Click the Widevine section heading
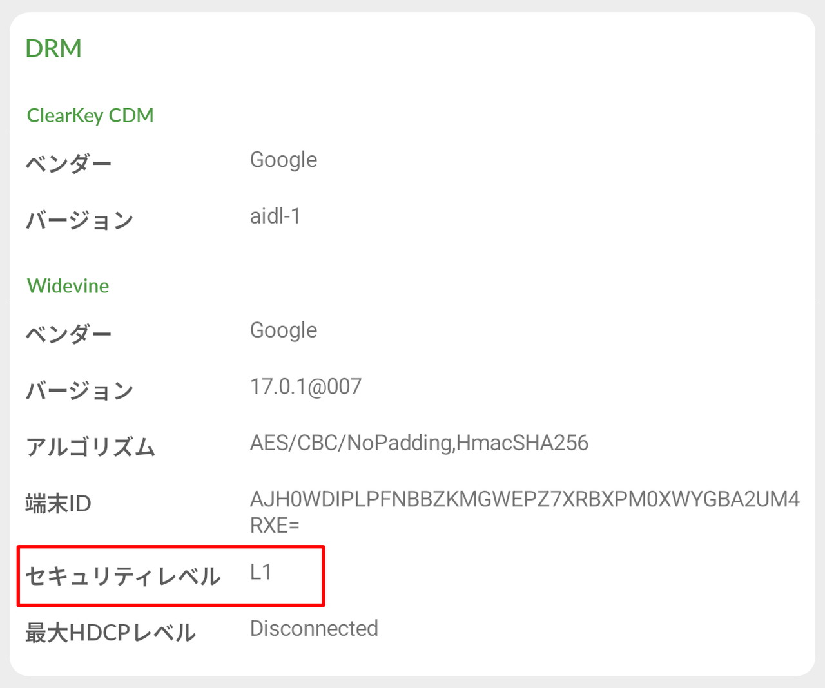 tap(68, 285)
